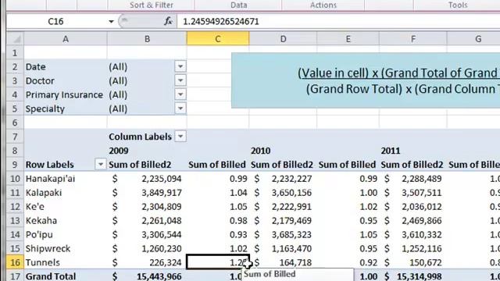This screenshot has height=281, width=500.
Task: Click the blue formula explanation text box
Action: pos(366,80)
